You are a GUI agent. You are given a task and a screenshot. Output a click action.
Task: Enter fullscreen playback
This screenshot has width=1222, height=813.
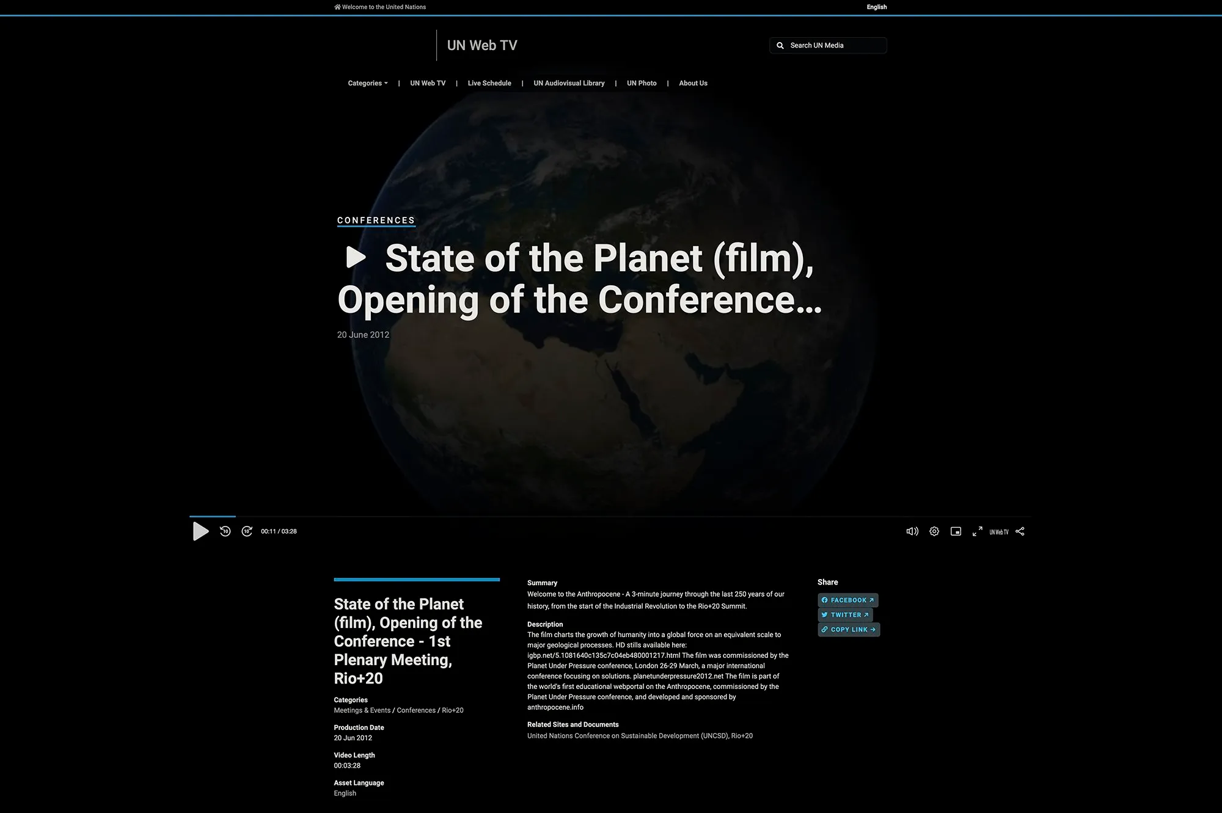click(977, 531)
